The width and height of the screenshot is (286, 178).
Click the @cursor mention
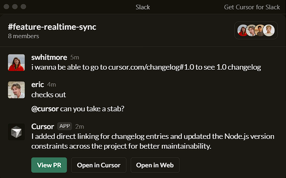[x=45, y=108]
